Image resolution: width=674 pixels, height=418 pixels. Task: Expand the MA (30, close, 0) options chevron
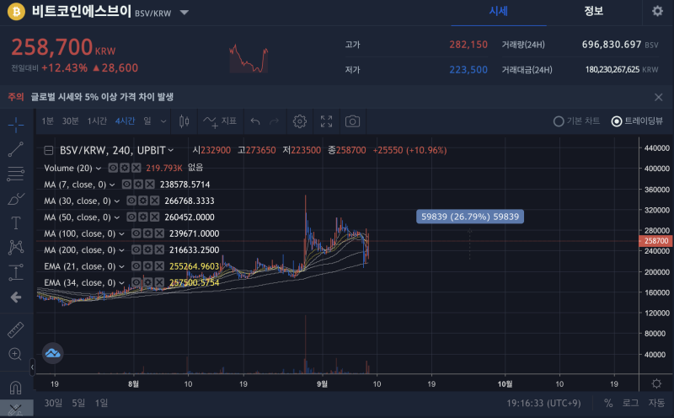(x=116, y=201)
